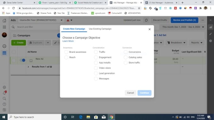Open the sidebar search magnifier
214x120 pixels.
[x=4, y=98]
